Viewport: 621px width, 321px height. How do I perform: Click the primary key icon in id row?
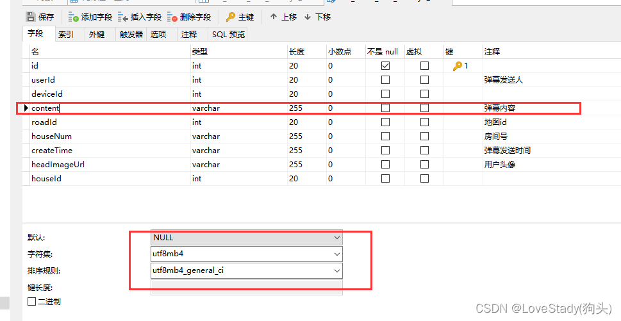pos(458,66)
